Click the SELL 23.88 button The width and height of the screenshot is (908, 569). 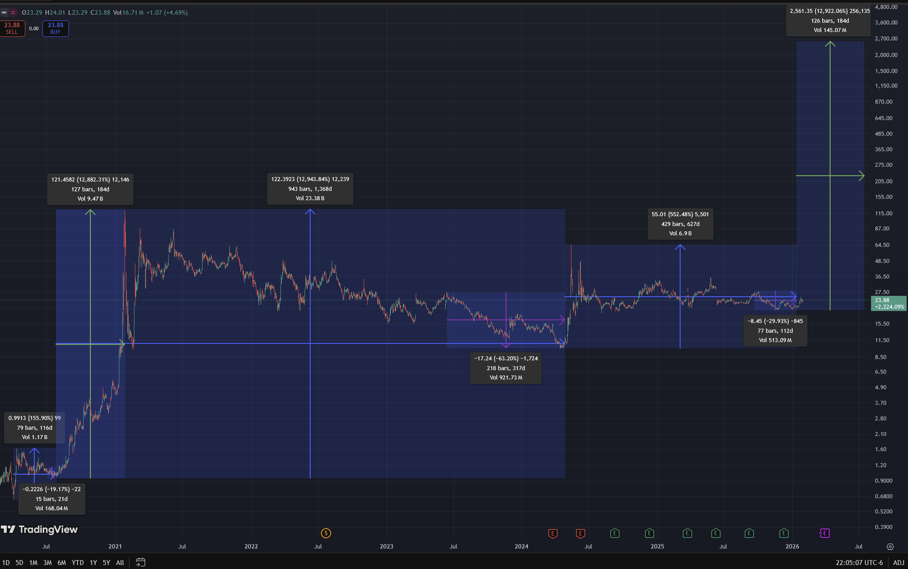(12, 28)
